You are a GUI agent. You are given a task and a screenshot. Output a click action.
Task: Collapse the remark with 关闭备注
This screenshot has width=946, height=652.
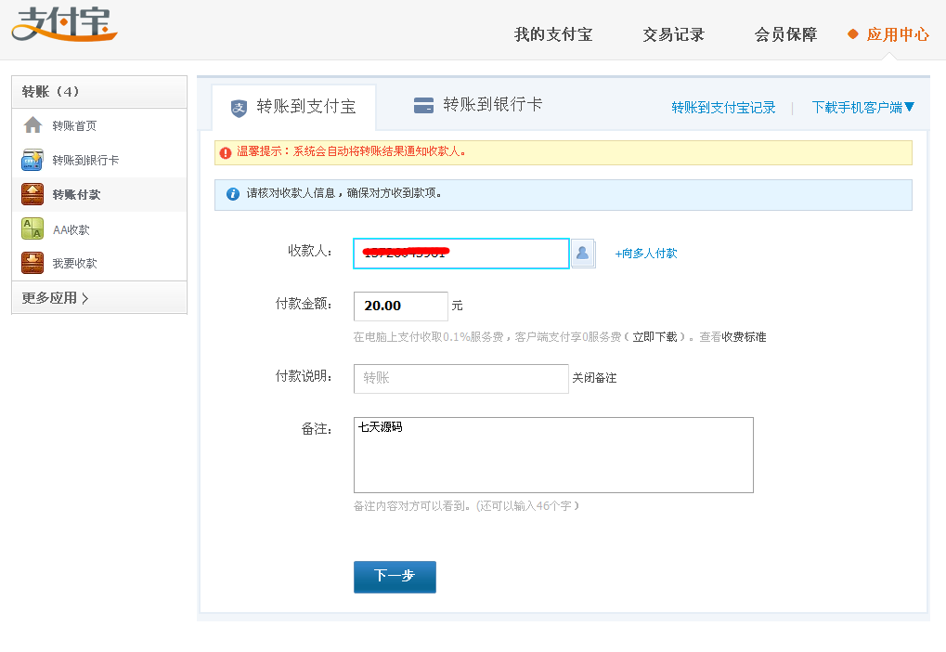594,378
